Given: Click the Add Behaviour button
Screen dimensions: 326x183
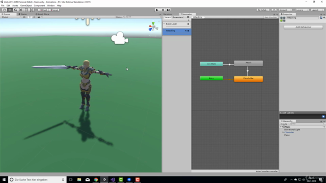Looking at the screenshot, I should tap(304, 27).
